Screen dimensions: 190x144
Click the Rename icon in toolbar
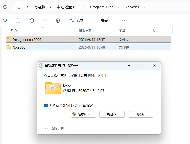click(x=31, y=21)
